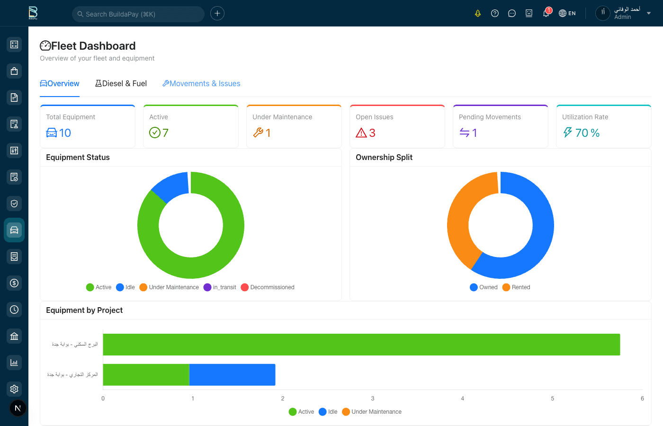This screenshot has width=663, height=426.
Task: Open the bank icon in the sidebar
Action: tap(14, 336)
